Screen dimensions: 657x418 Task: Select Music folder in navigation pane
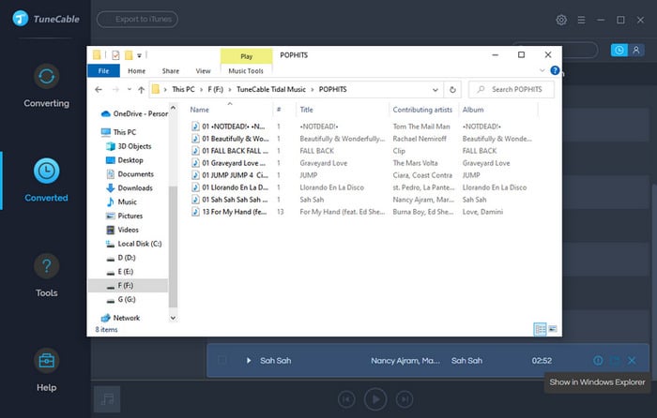click(x=121, y=202)
